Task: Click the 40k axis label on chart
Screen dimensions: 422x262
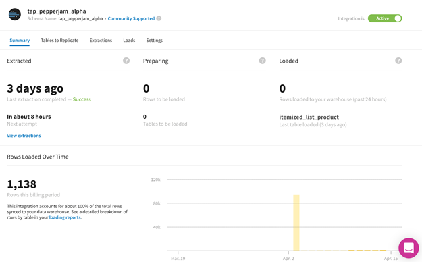Action: point(157,227)
